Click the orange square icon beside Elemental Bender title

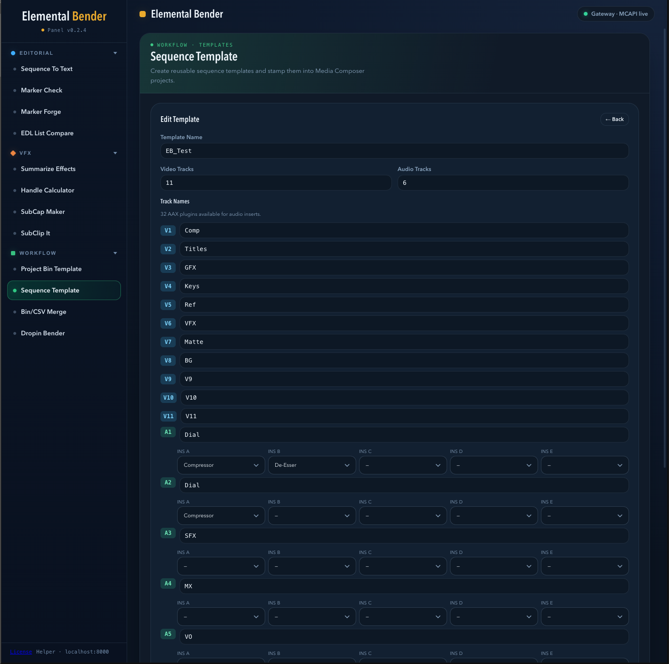(x=142, y=14)
